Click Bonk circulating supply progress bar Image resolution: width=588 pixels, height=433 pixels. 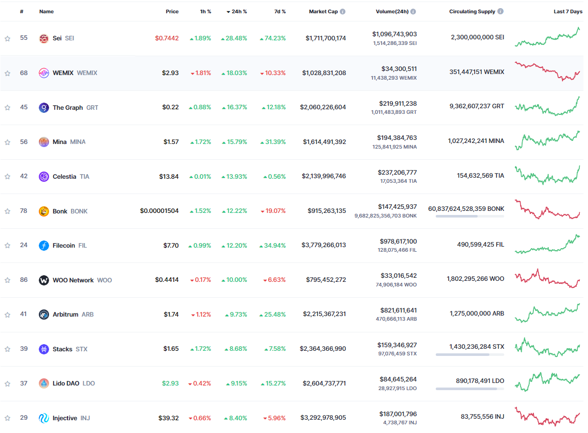click(x=470, y=216)
